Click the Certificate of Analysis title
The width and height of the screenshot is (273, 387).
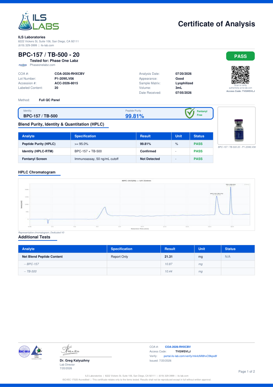click(x=216, y=24)
